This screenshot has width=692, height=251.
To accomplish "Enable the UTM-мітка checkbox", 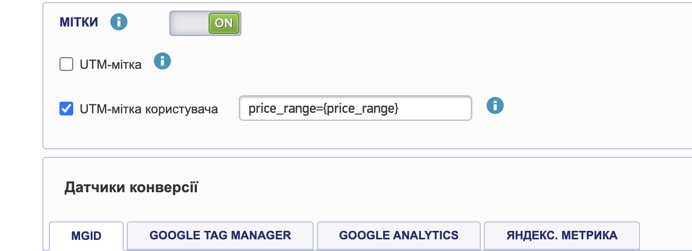I will [x=66, y=65].
